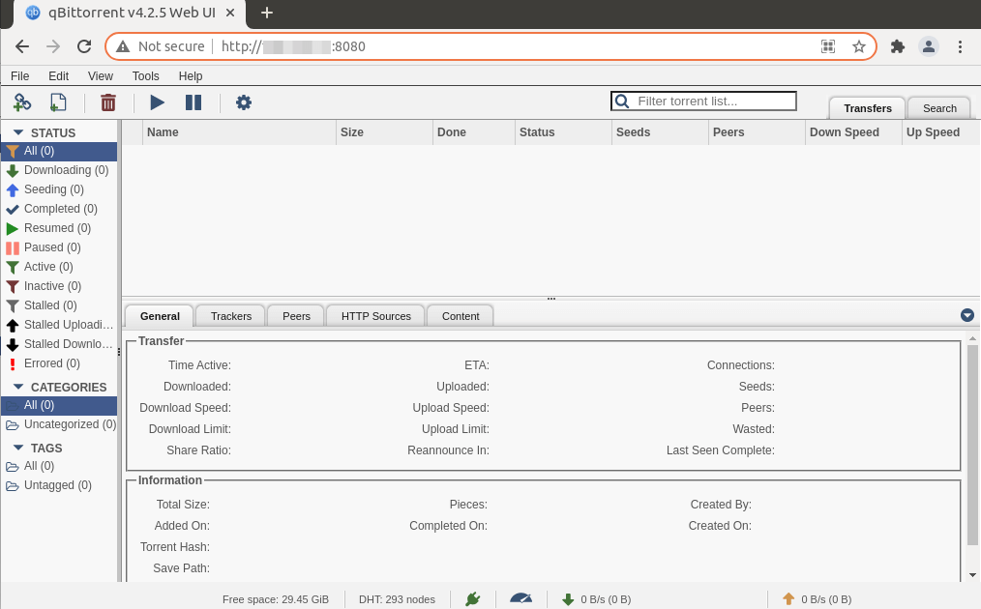Click the Delete torrent trash icon

(x=108, y=102)
